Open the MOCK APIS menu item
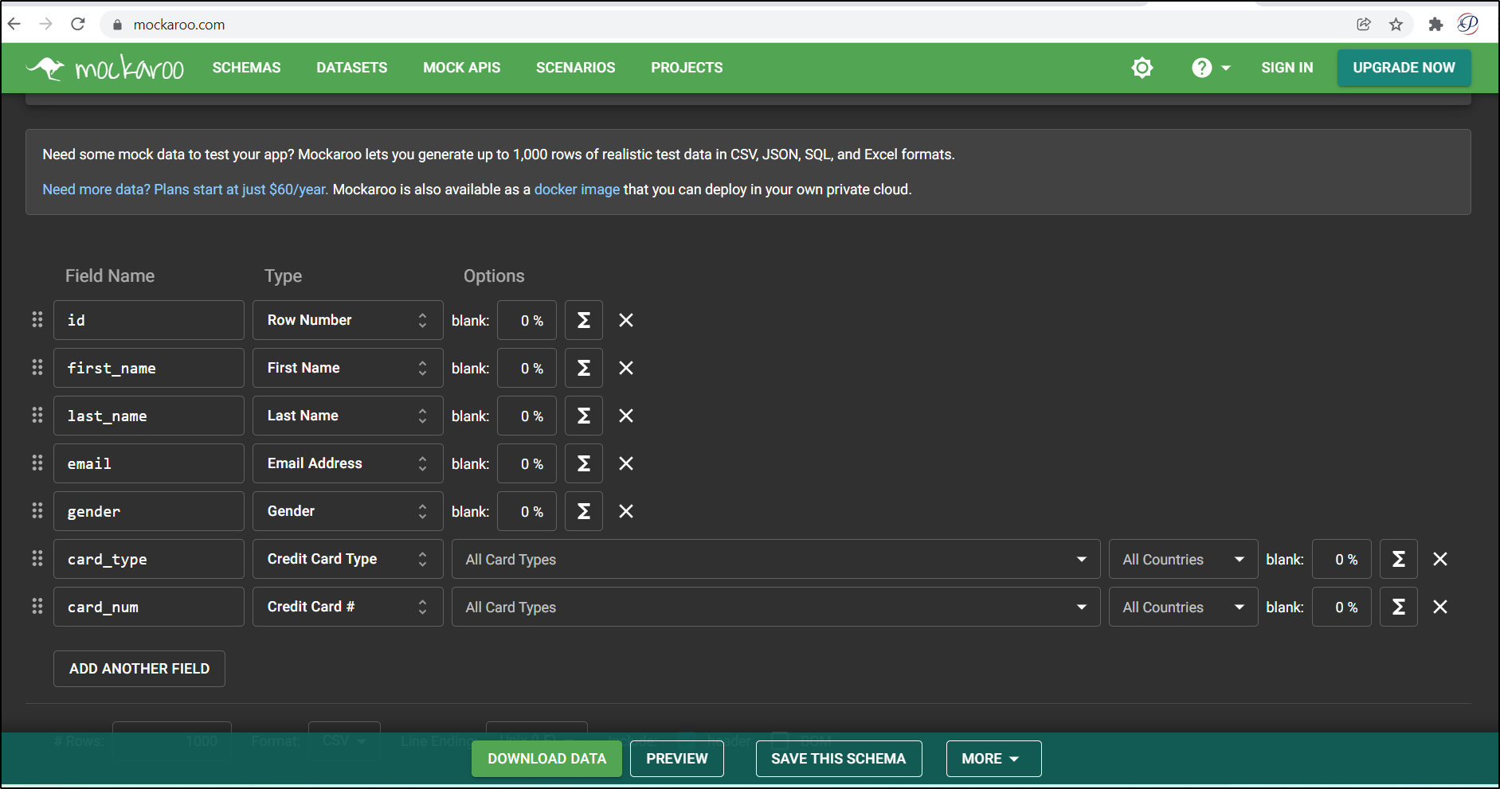 click(461, 68)
